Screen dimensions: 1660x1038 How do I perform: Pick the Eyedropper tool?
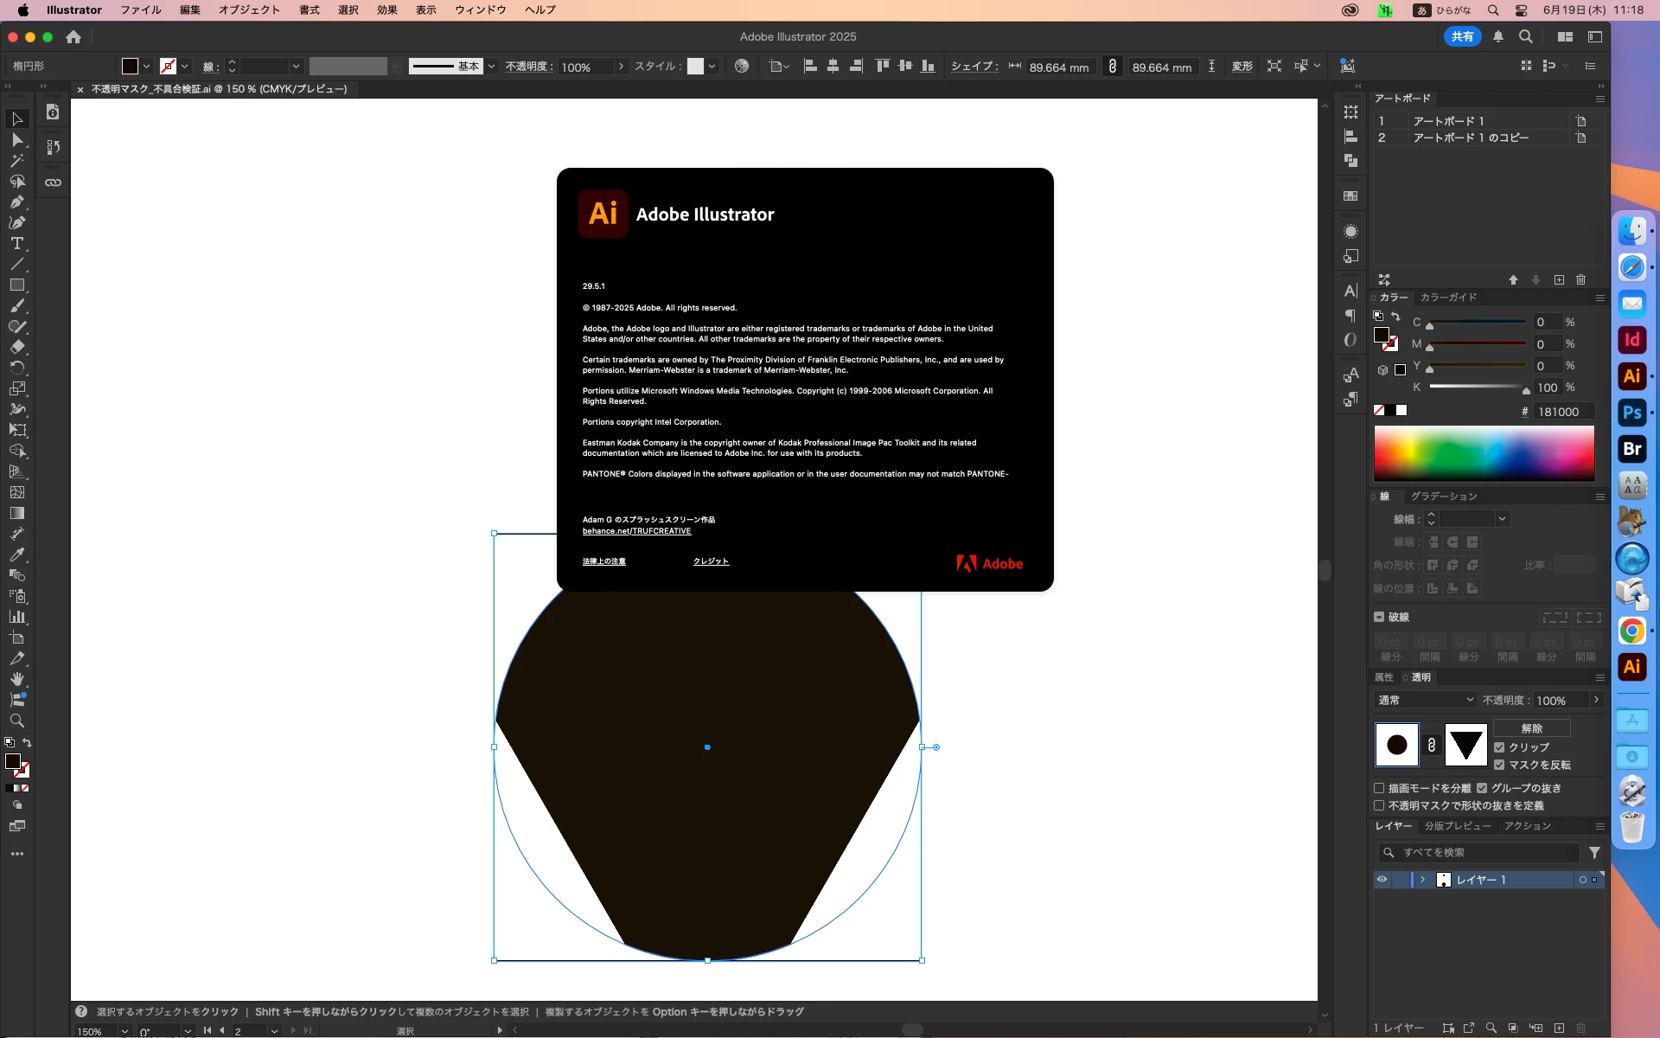pyautogui.click(x=16, y=554)
